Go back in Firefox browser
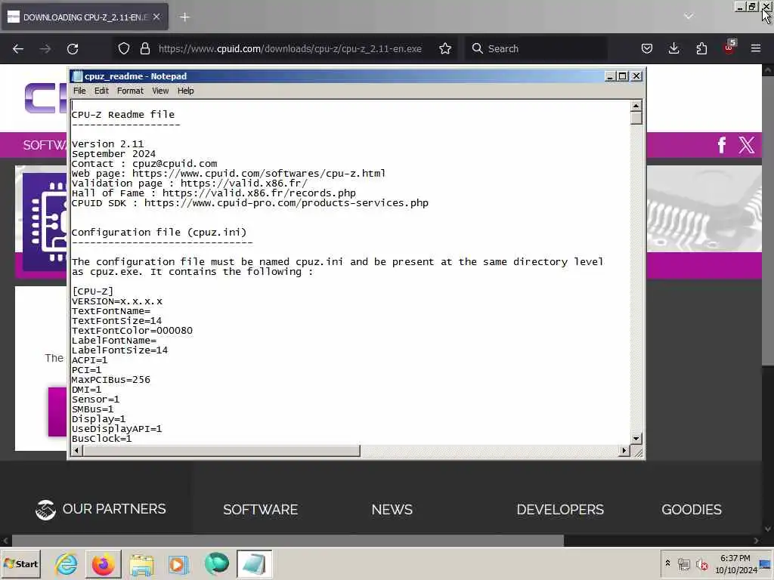774x580 pixels. [x=18, y=48]
